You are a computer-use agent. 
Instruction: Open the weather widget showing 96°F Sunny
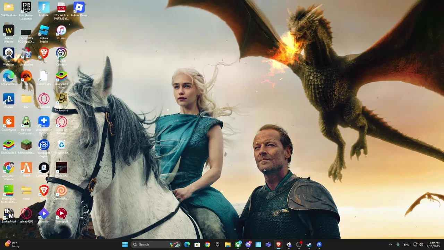[x=11, y=244]
